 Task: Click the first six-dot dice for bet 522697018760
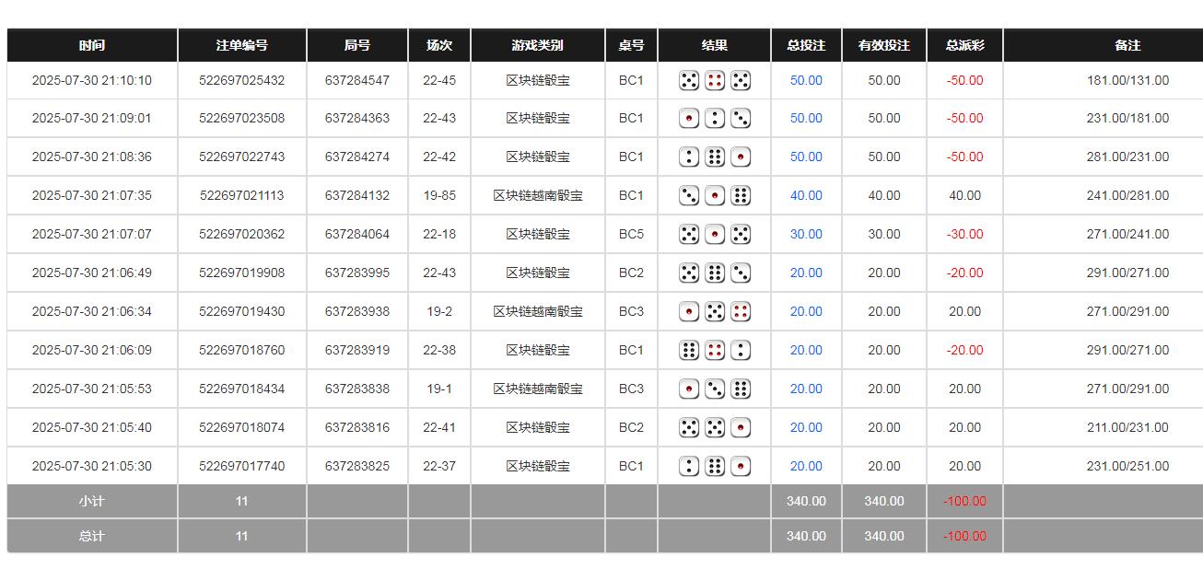tap(687, 350)
